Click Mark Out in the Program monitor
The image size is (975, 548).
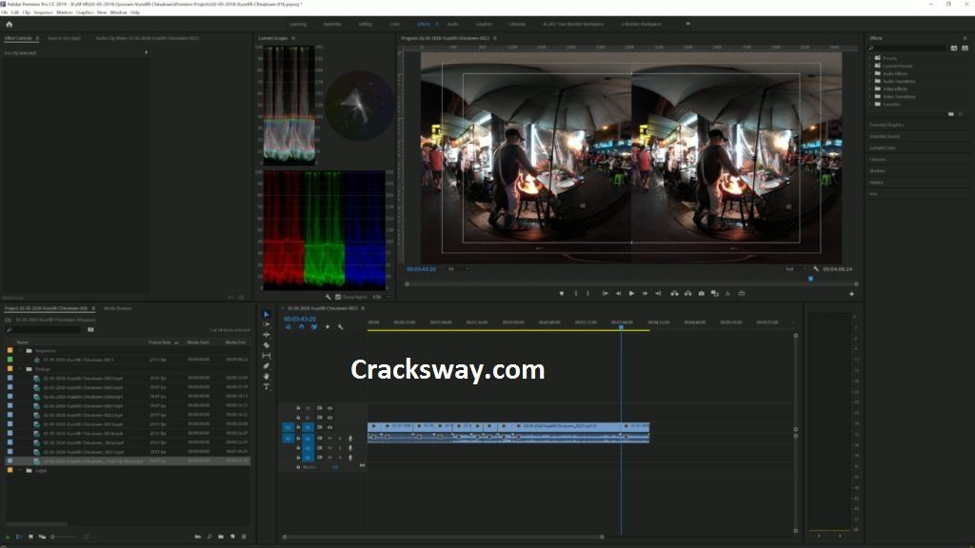587,293
